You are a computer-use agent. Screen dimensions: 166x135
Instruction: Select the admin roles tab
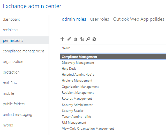[74, 19]
